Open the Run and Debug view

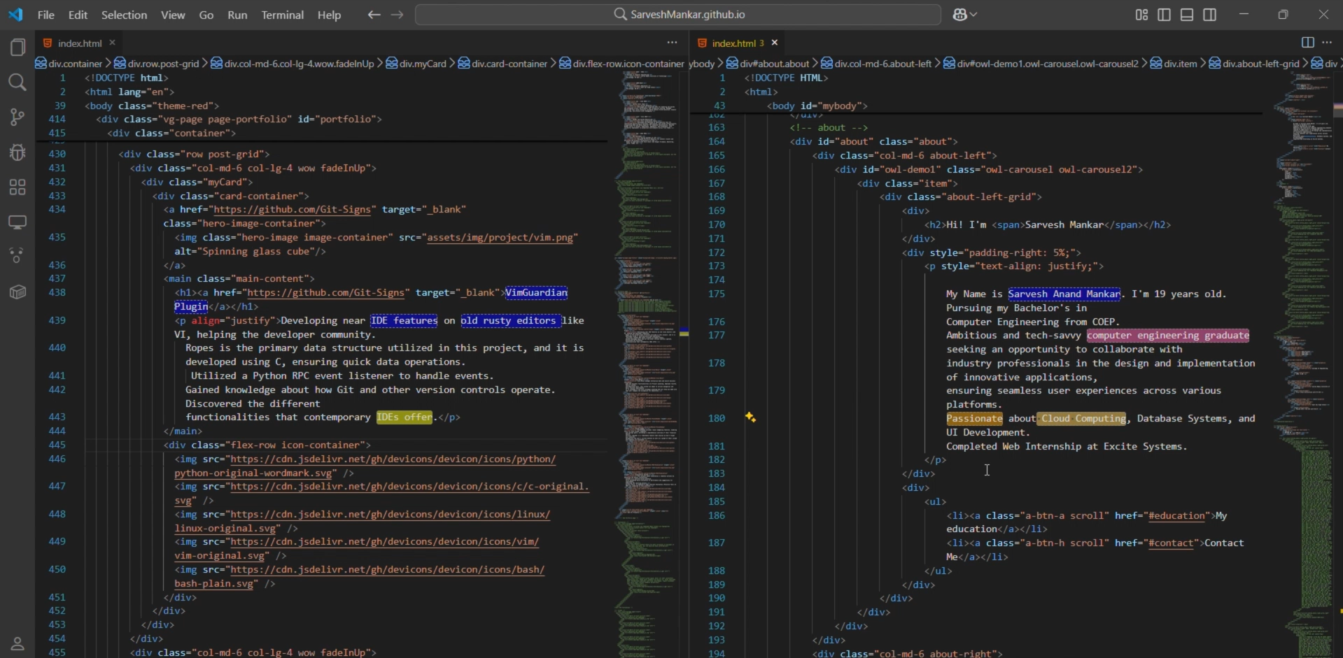tap(17, 152)
